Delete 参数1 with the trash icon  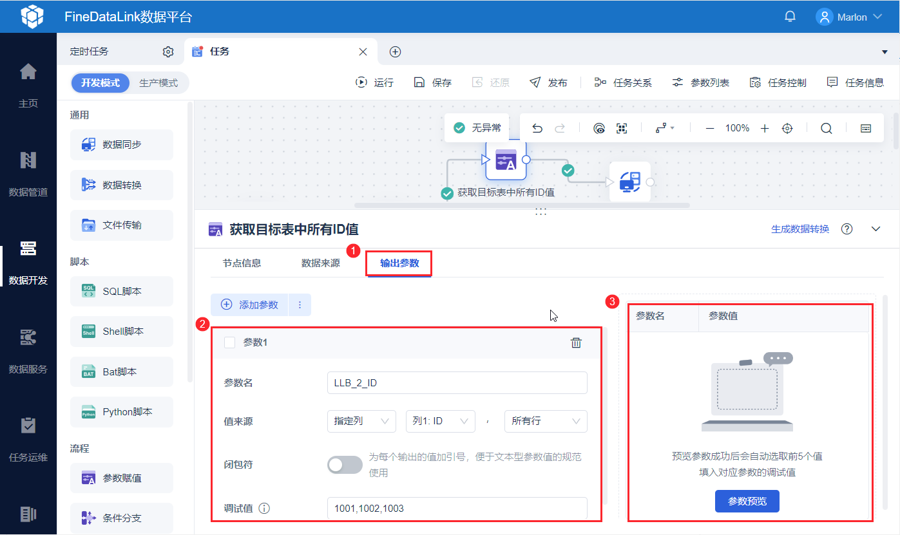coord(576,343)
